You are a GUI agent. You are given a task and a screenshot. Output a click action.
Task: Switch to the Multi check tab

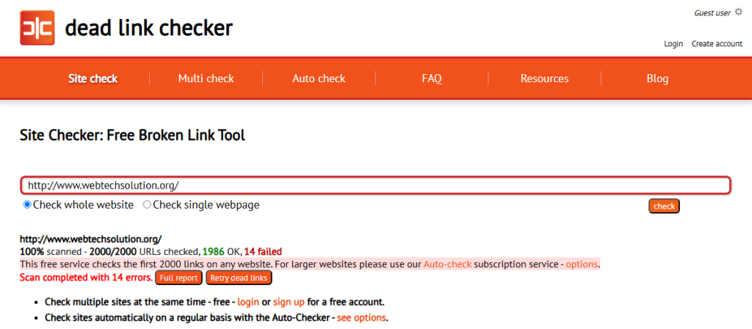pos(206,79)
